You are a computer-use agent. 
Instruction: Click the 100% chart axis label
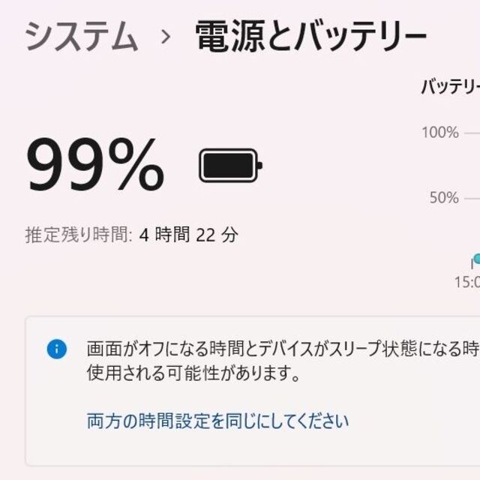(440, 133)
